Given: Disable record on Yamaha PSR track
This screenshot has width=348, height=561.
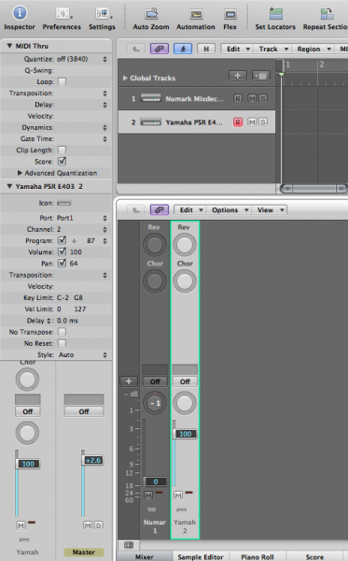Looking at the screenshot, I should 238,122.
